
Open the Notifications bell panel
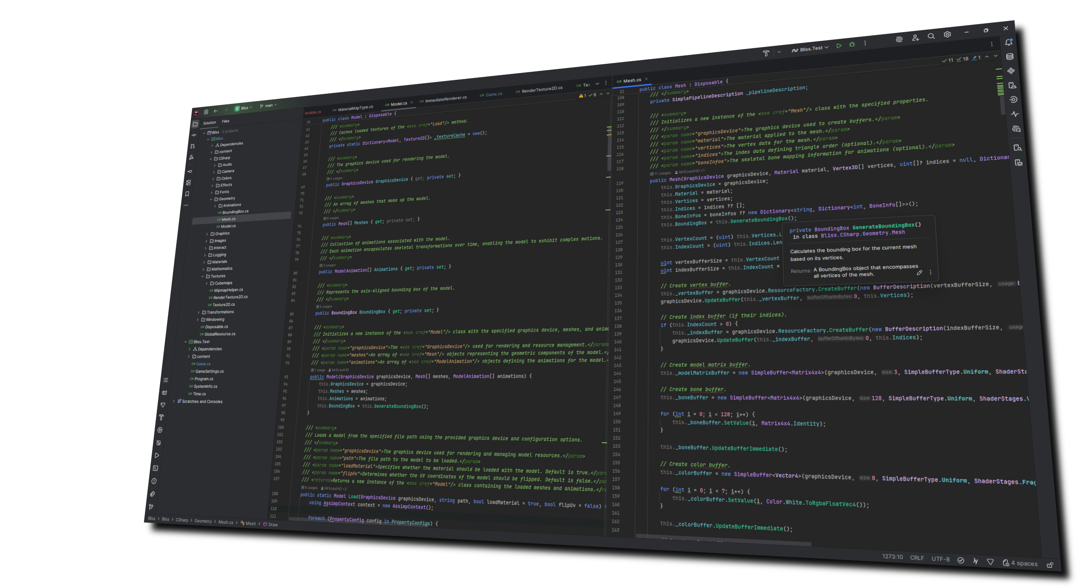point(1008,43)
